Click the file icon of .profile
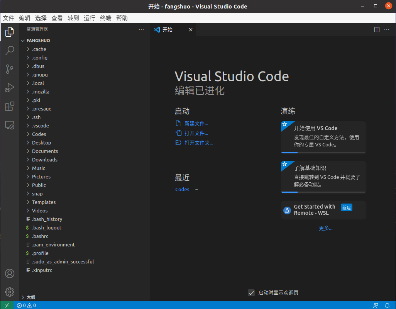 click(x=27, y=253)
